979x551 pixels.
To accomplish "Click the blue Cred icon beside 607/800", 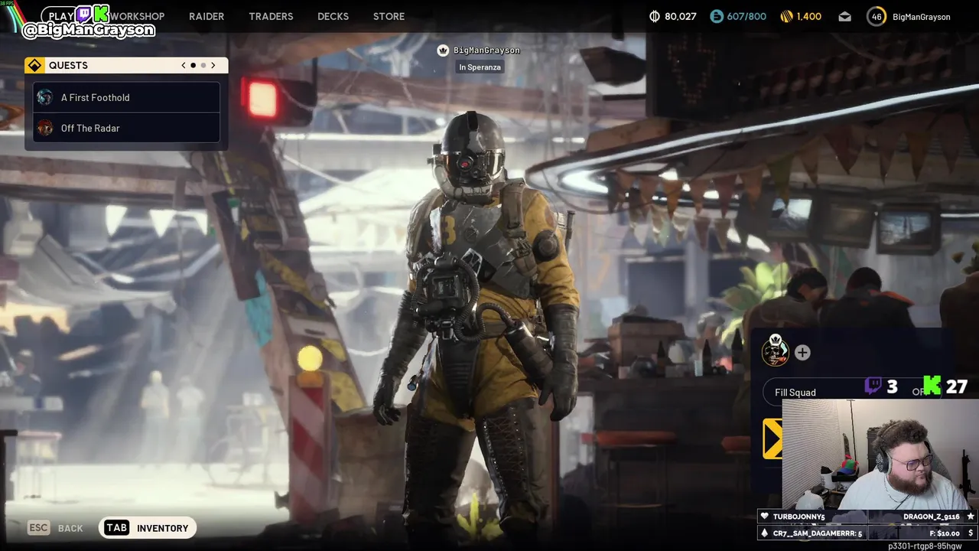I will (x=716, y=16).
